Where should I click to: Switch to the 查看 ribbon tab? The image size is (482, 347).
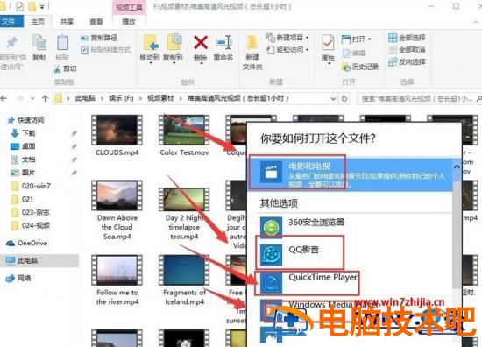[x=96, y=22]
